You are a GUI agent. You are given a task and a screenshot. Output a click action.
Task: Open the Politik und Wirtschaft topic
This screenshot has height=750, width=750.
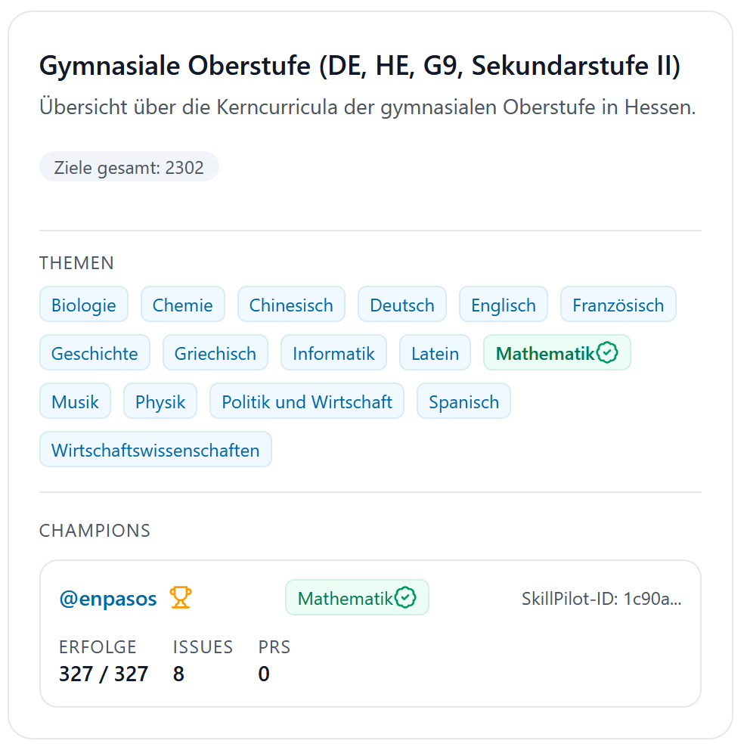click(307, 401)
